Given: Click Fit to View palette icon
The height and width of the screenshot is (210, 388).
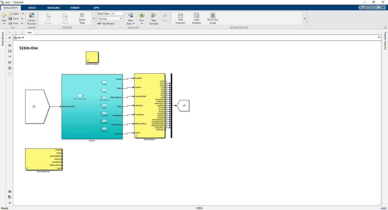Looking at the screenshot, I should coord(10,51).
